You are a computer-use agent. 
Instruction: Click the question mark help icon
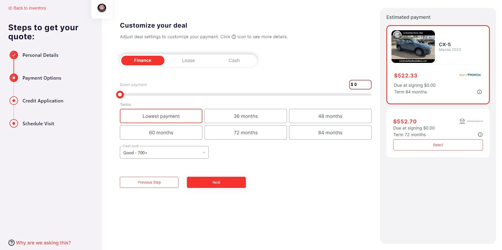click(11, 243)
